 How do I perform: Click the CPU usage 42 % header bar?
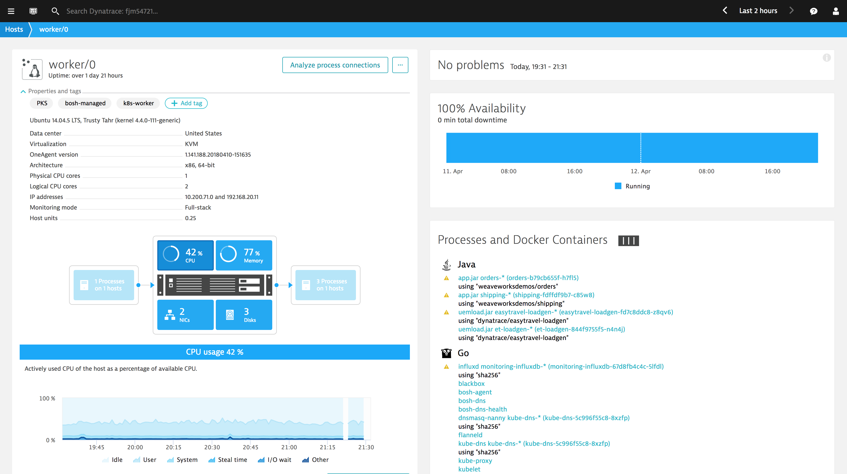pos(215,352)
